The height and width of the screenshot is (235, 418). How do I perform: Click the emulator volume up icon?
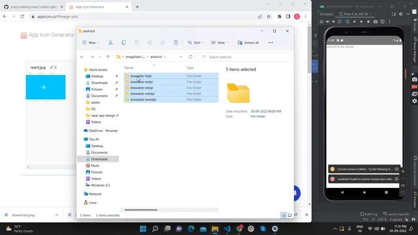pos(328,22)
